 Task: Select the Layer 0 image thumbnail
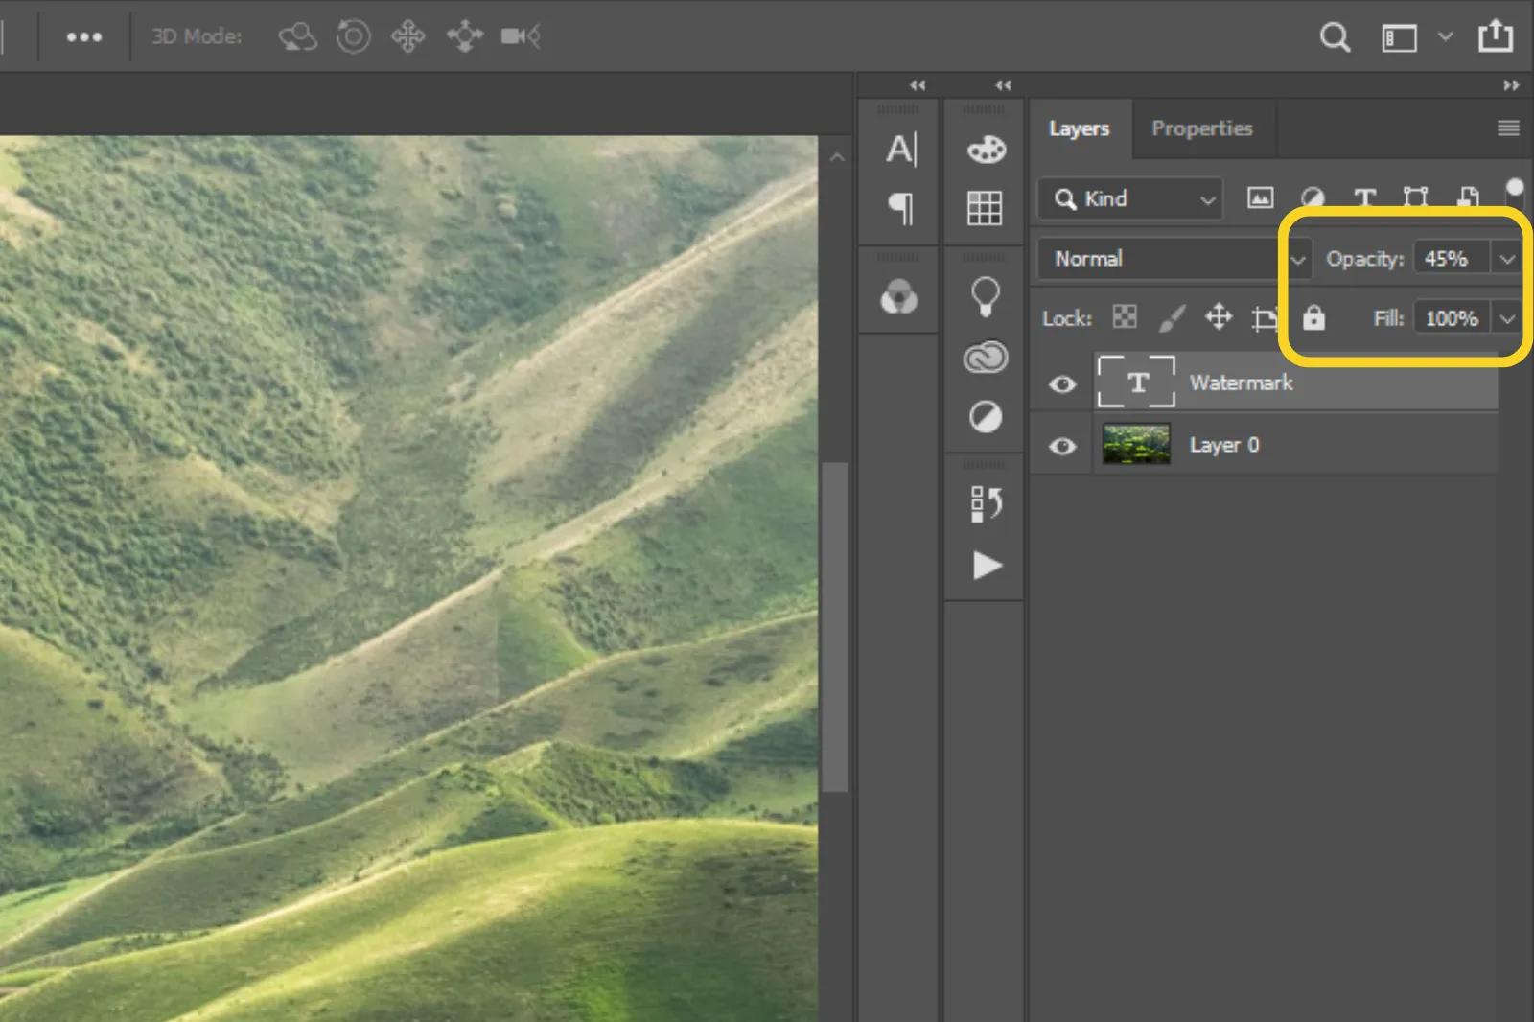[x=1136, y=445]
